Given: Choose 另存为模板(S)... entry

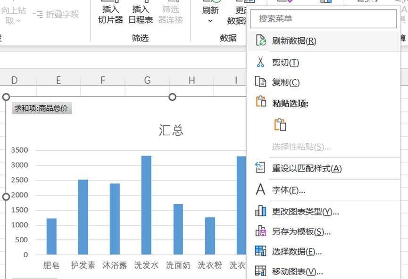Looking at the screenshot, I should pos(323,231).
